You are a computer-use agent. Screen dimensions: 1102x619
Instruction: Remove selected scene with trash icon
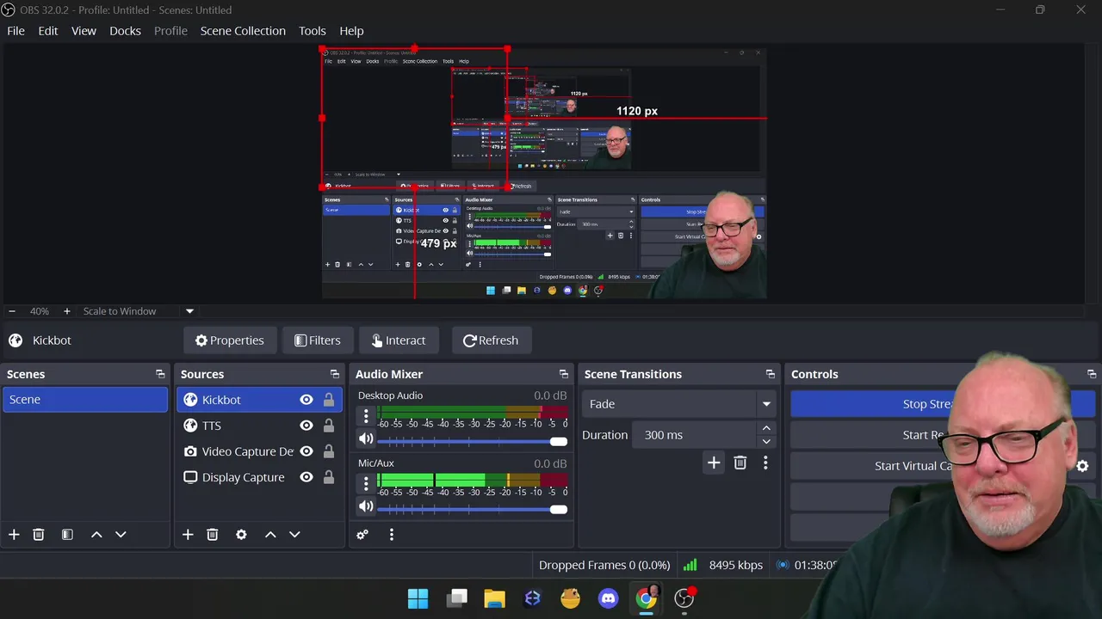pyautogui.click(x=39, y=535)
